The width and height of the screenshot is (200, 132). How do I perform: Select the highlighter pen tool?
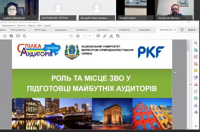coord(105,36)
